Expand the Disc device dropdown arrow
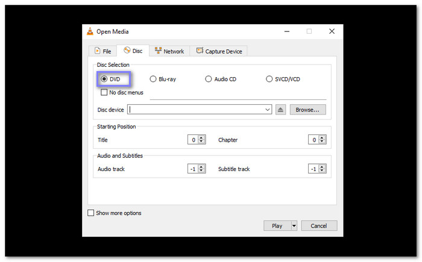This screenshot has height=262, width=422. pyautogui.click(x=267, y=110)
